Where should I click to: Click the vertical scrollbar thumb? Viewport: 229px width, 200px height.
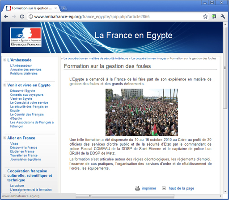pos(225,68)
